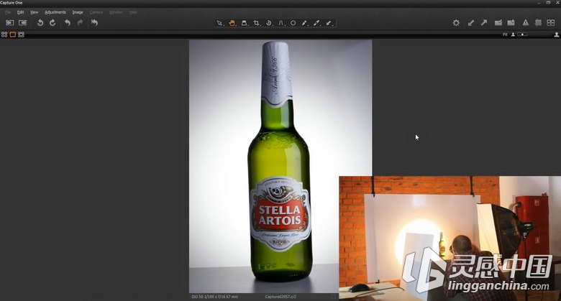Open the Edit menu
Screen dimensions: 561x301
point(20,12)
